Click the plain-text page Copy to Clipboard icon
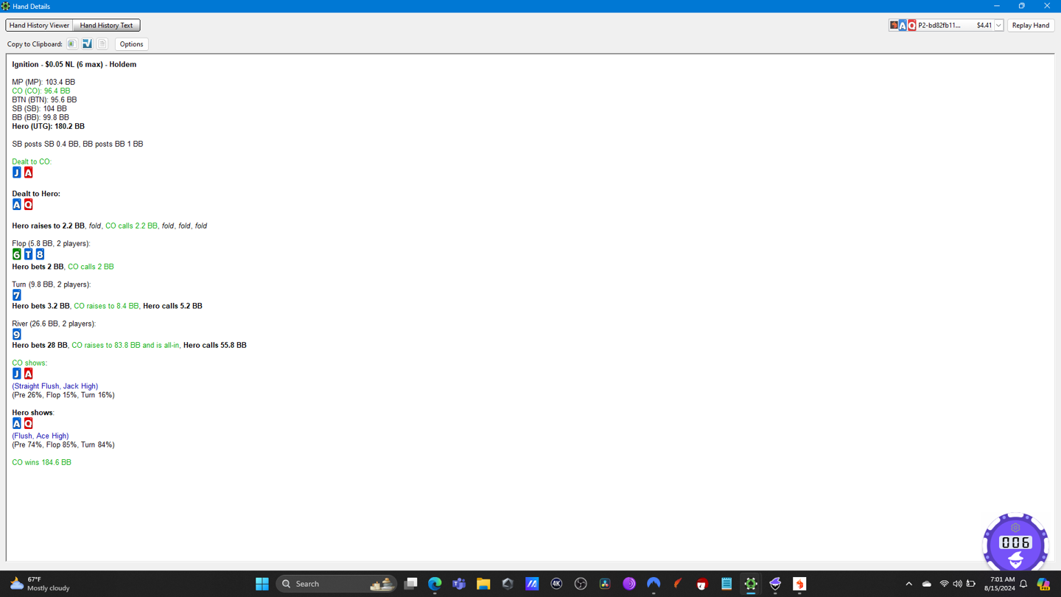This screenshot has height=597, width=1061. [x=102, y=44]
